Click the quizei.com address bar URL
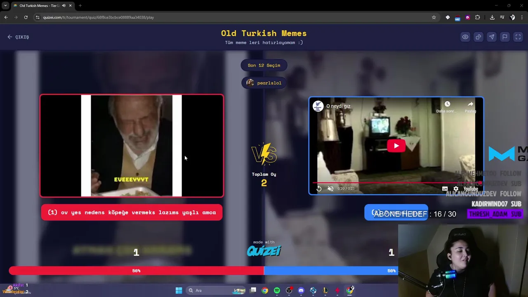Viewport: 528px width, 297px height. pyautogui.click(x=98, y=17)
